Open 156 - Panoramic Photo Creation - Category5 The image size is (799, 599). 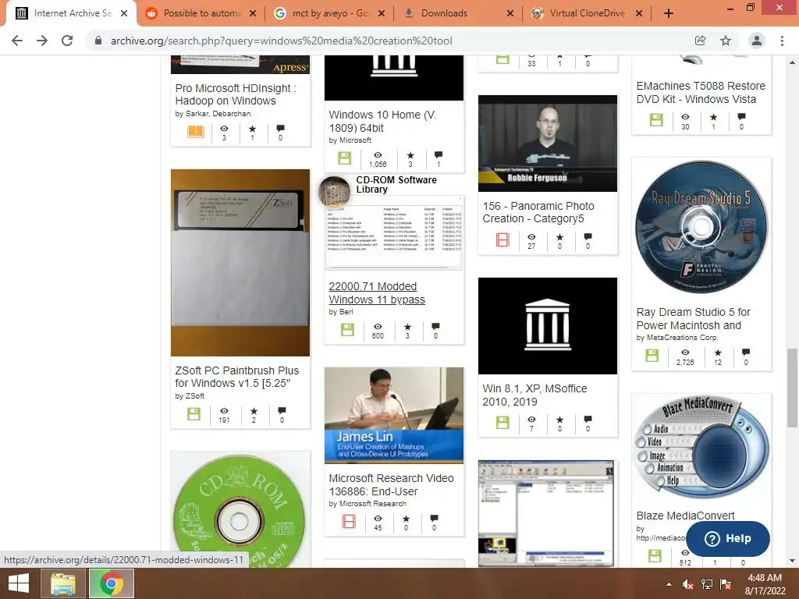click(538, 212)
